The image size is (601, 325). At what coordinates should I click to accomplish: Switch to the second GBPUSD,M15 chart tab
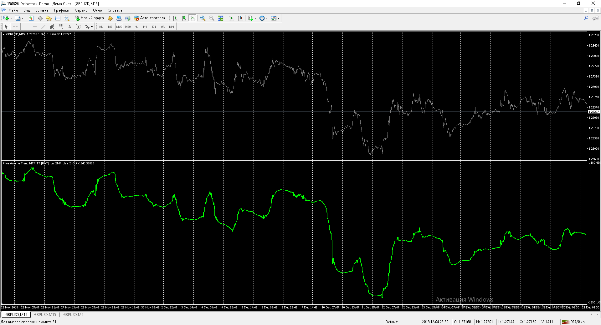click(x=45, y=315)
